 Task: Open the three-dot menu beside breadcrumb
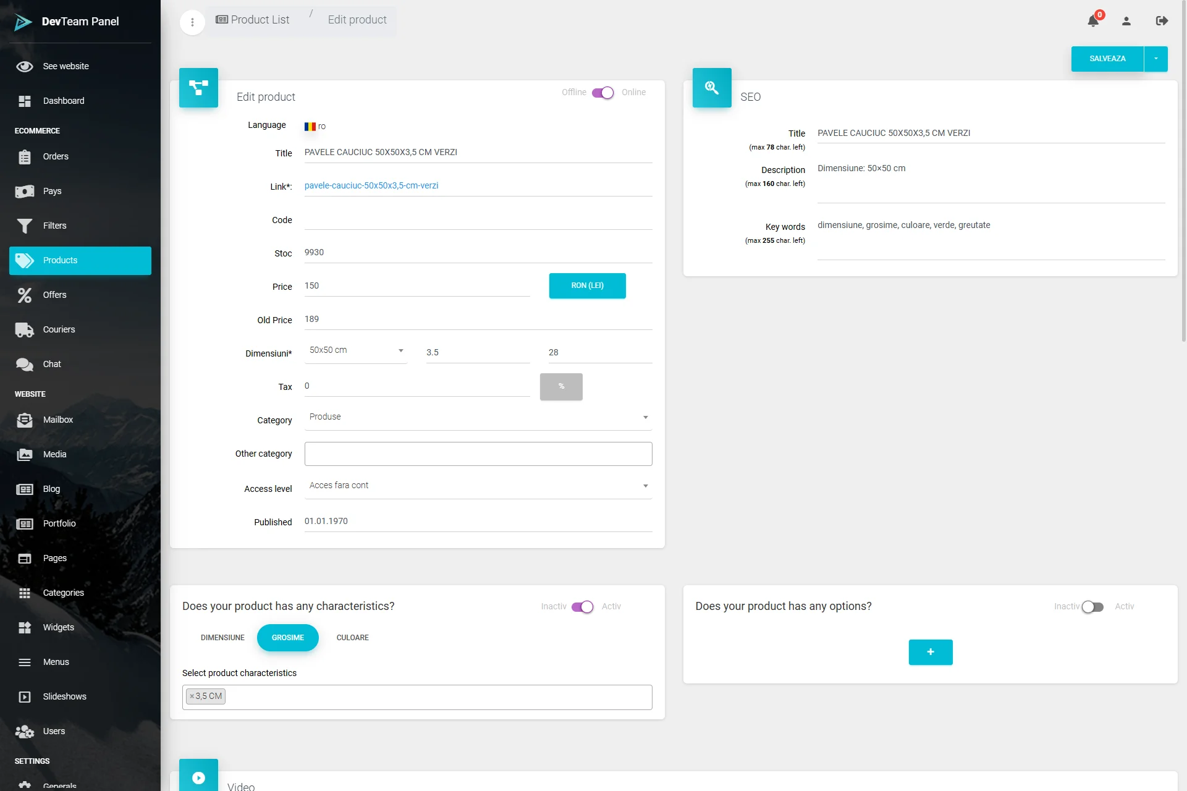pyautogui.click(x=192, y=22)
